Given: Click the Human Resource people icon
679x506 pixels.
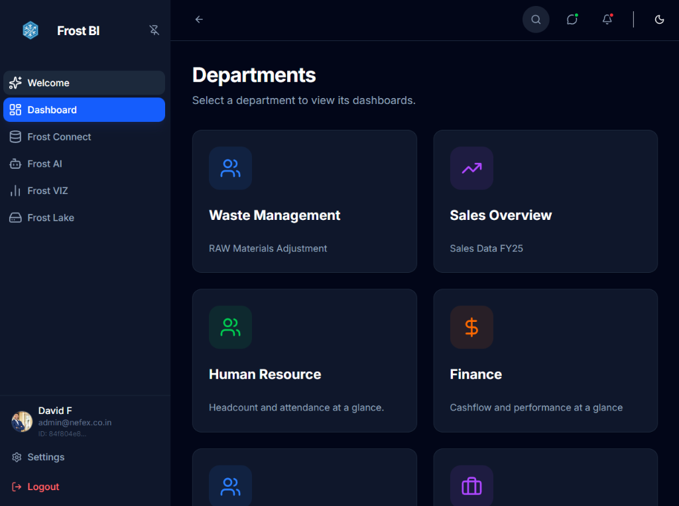Looking at the screenshot, I should [x=230, y=327].
